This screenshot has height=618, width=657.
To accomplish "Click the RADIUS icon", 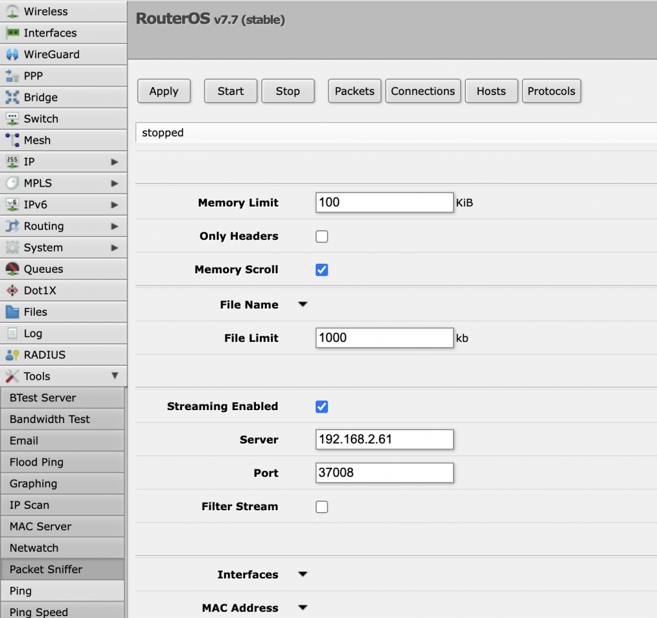I will [13, 355].
